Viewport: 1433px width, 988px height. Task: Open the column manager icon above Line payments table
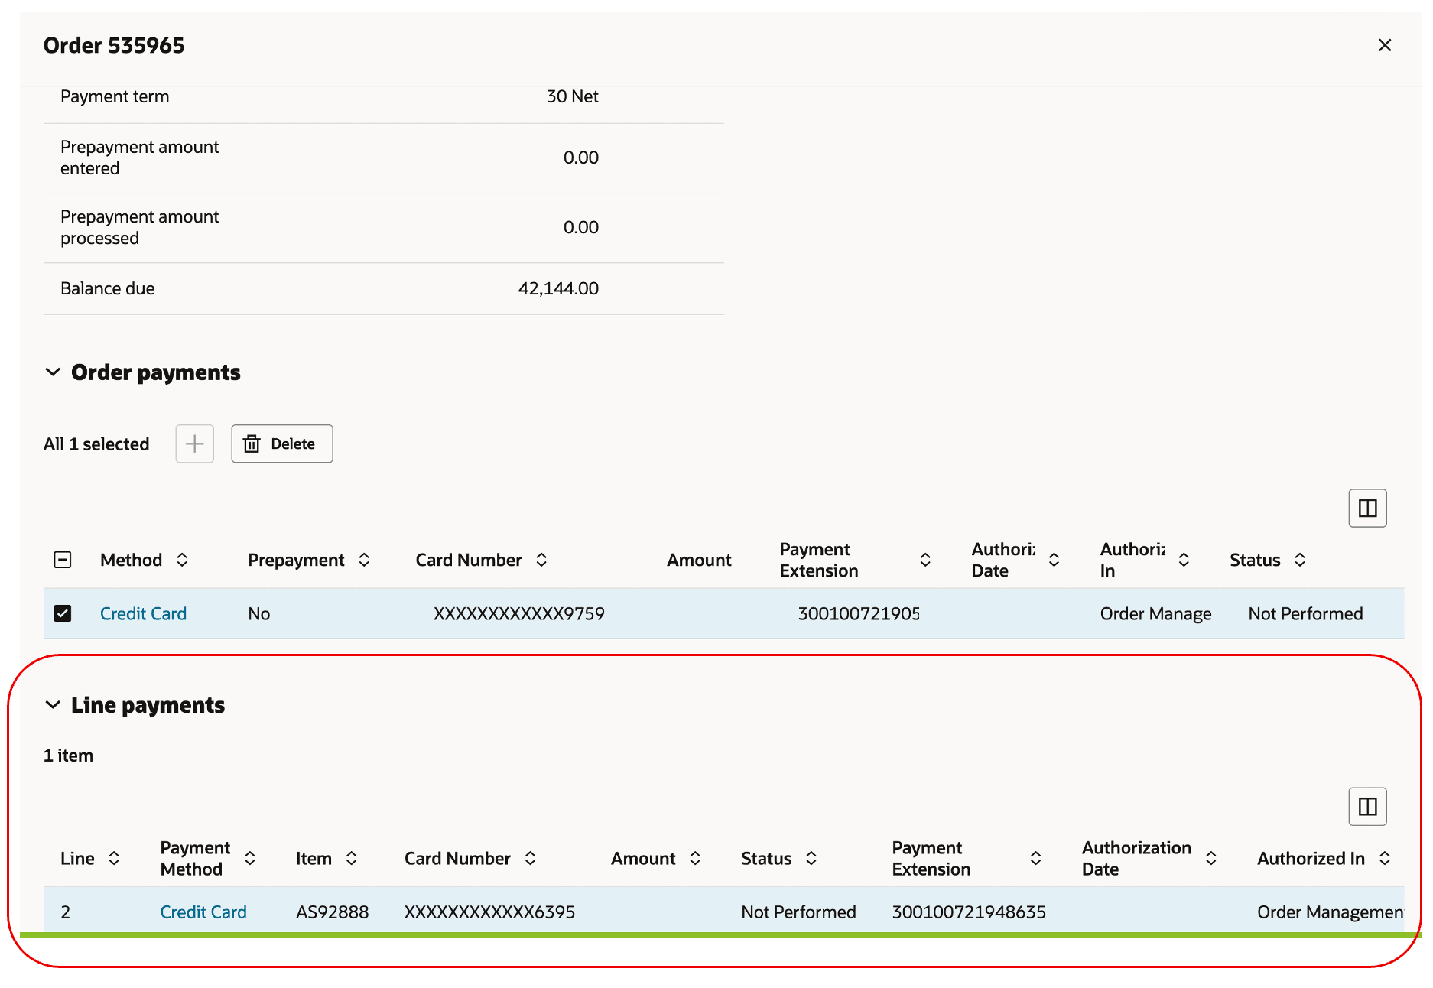(x=1367, y=807)
